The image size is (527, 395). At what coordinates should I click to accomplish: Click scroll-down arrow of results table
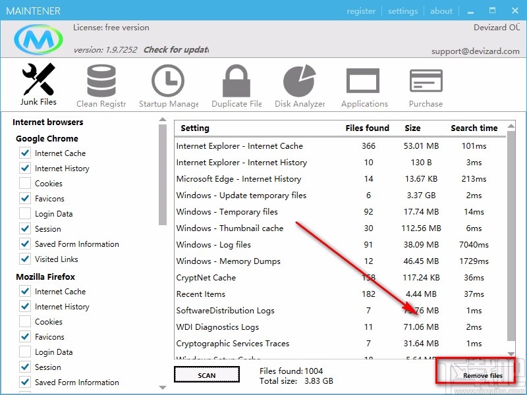(511, 354)
